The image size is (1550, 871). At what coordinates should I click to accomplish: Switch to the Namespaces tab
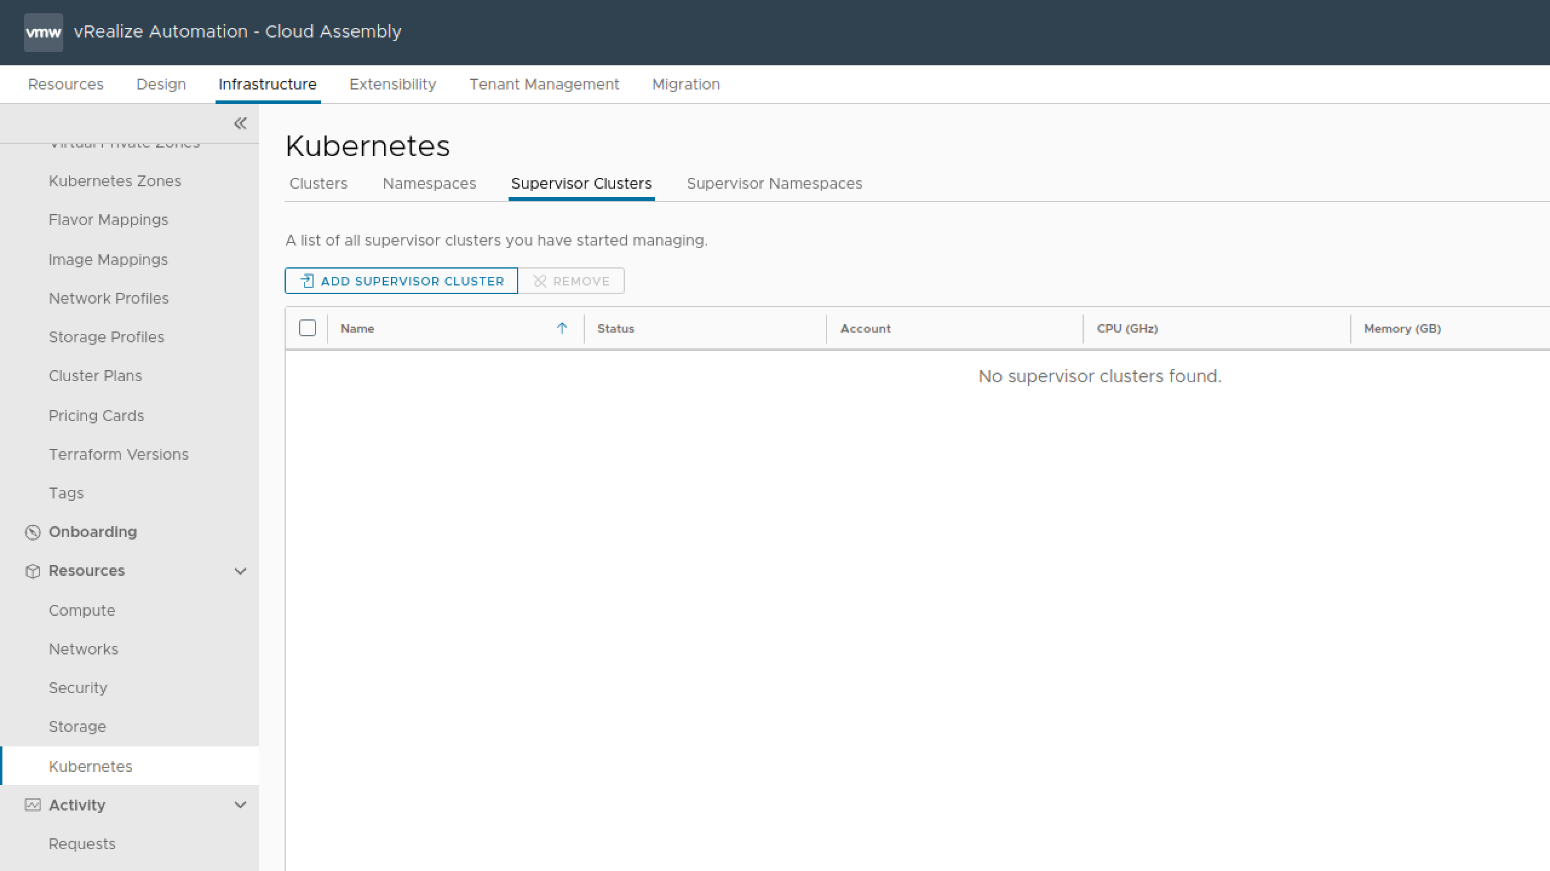[429, 184]
